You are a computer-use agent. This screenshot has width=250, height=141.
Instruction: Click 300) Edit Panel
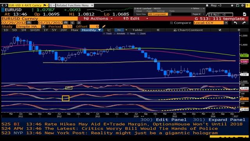(x=163, y=120)
